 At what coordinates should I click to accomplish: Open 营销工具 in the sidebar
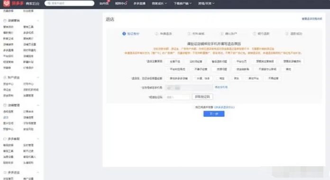pos(28,27)
